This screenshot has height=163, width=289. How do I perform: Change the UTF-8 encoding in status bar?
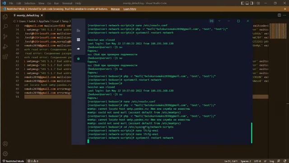tap(257, 161)
